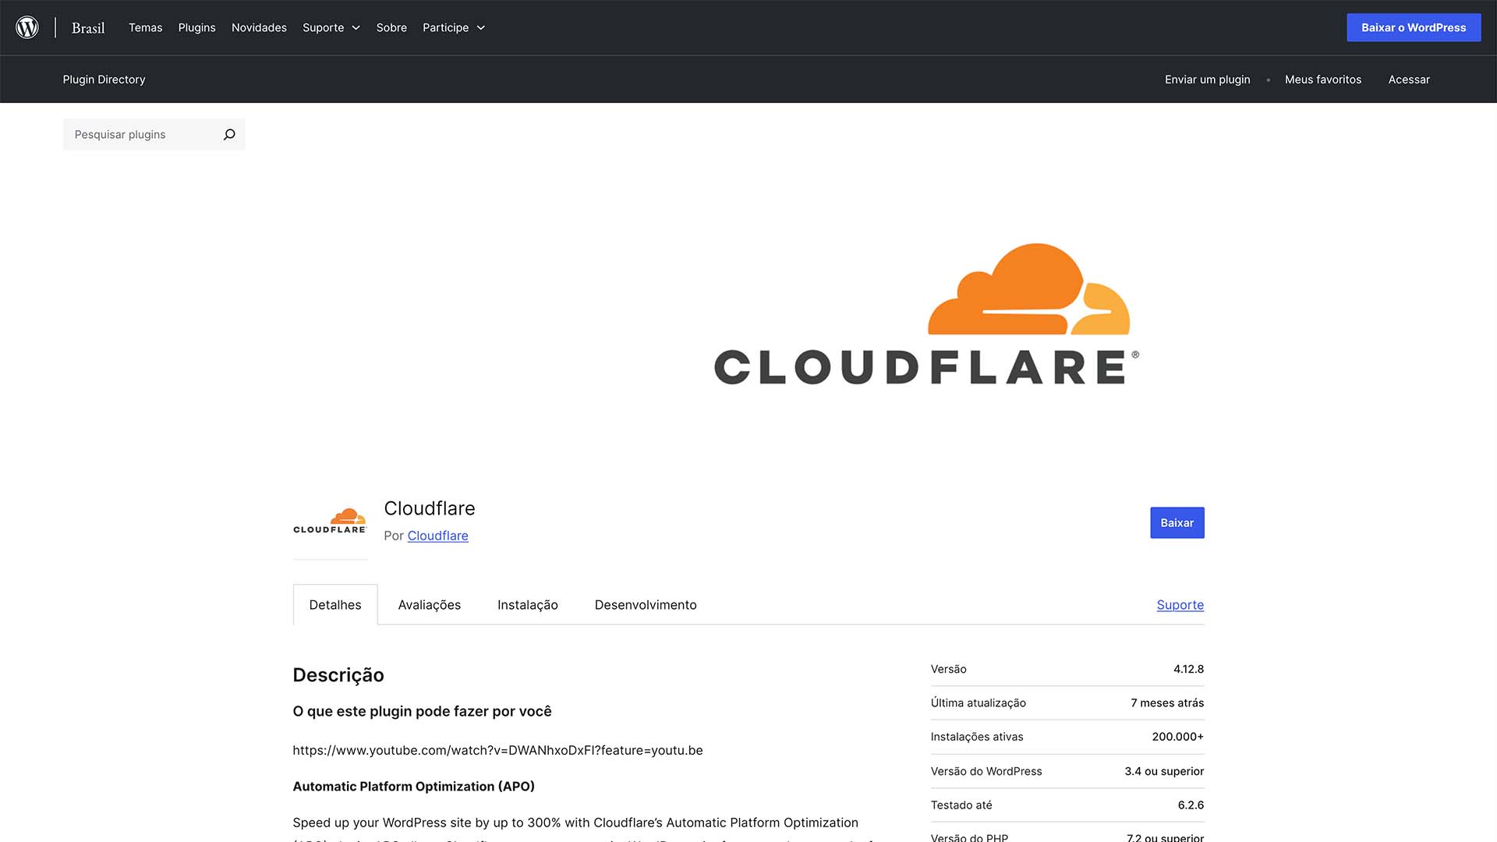The height and width of the screenshot is (842, 1497).
Task: Click the search magnifier icon
Action: pos(229,134)
